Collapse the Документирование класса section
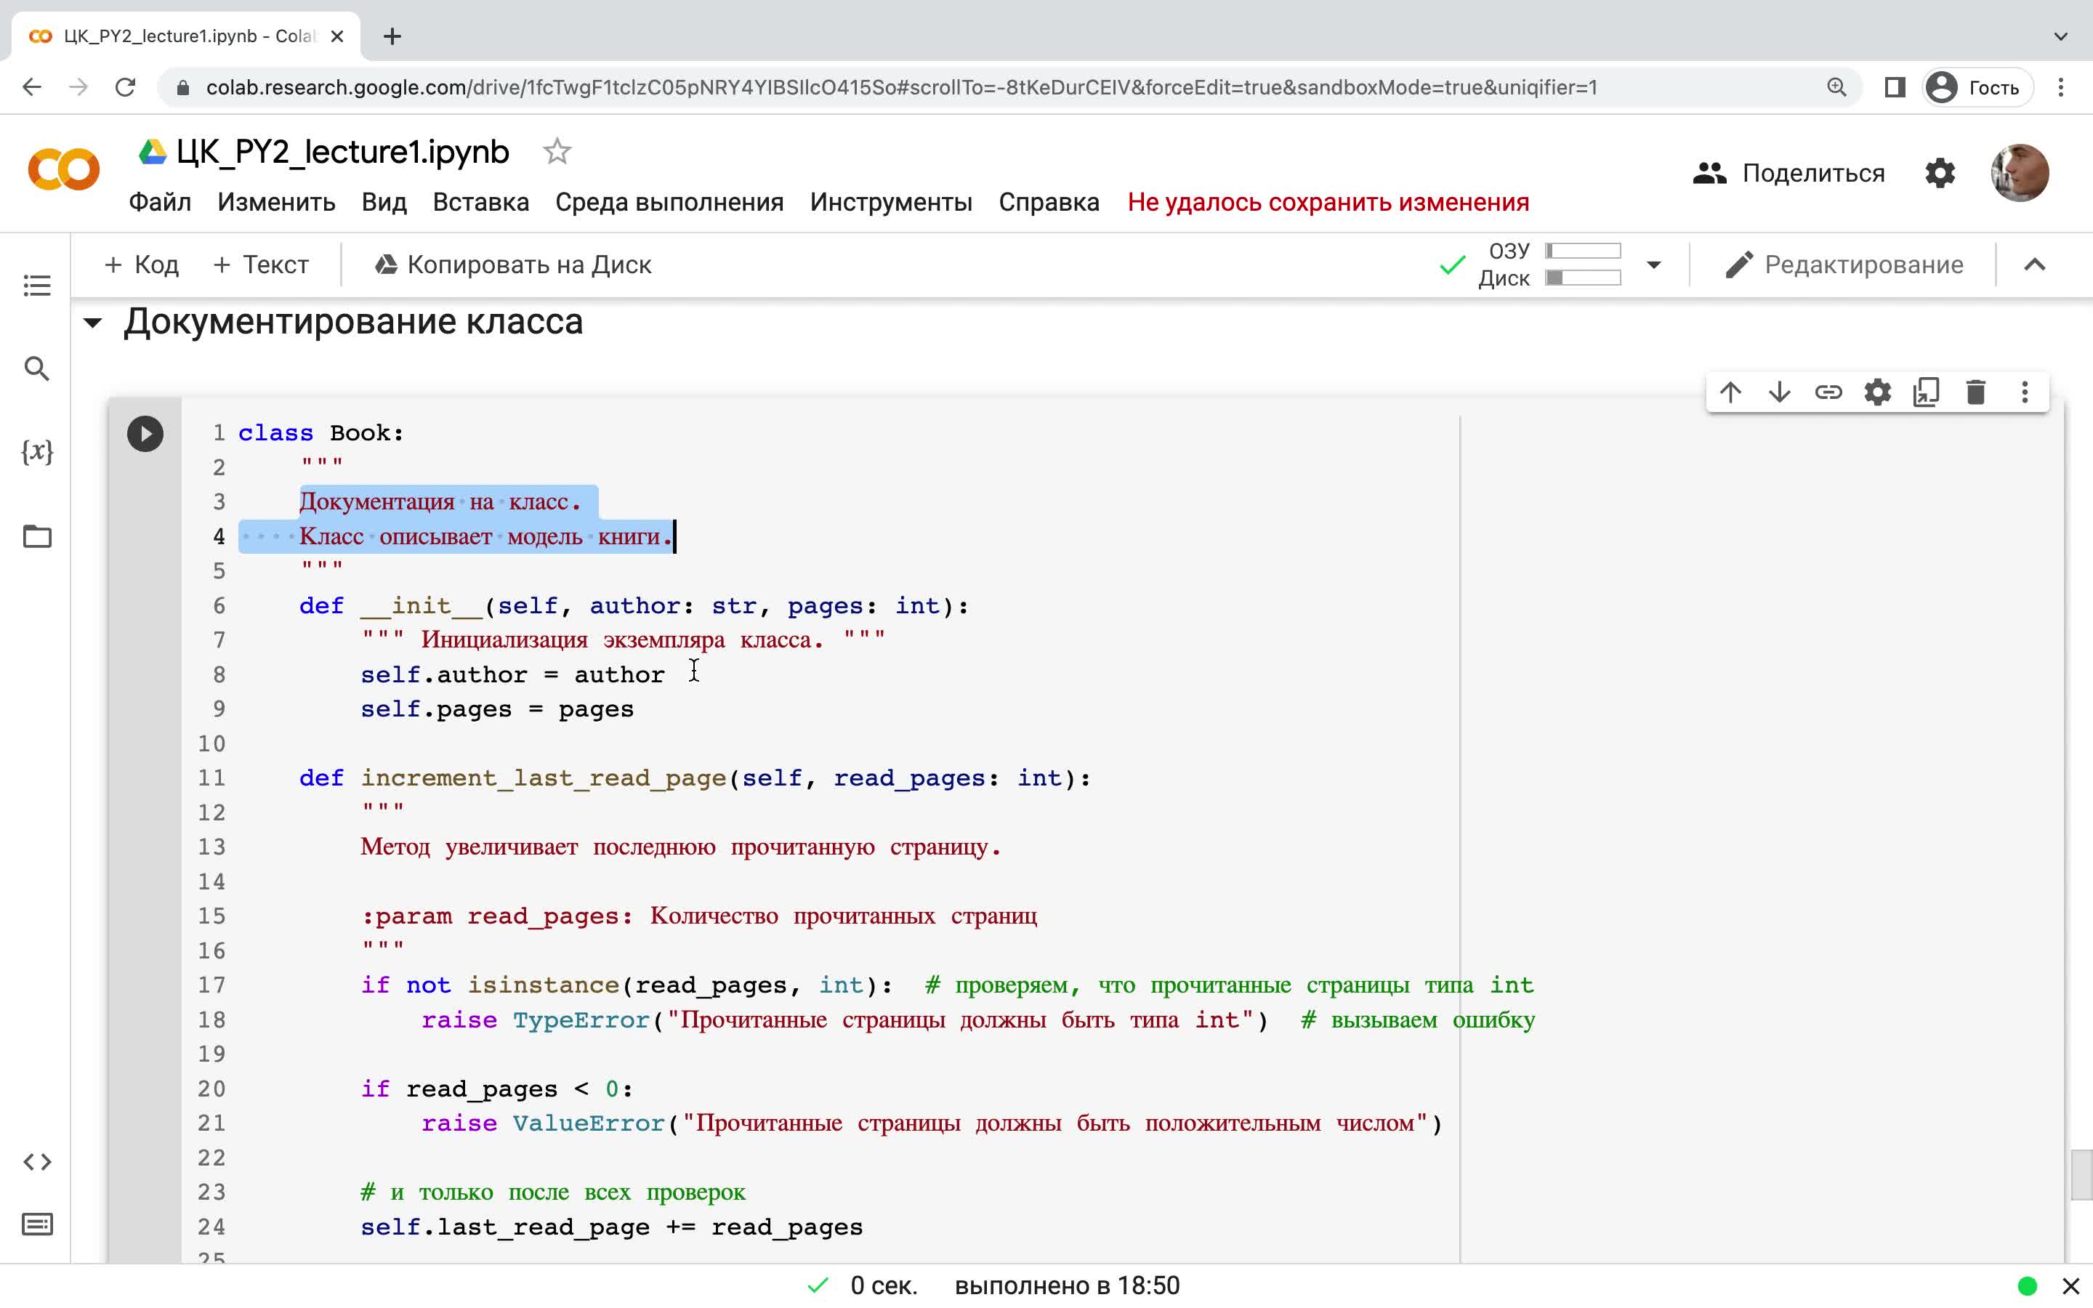Viewport: 2093px width, 1308px height. [92, 323]
